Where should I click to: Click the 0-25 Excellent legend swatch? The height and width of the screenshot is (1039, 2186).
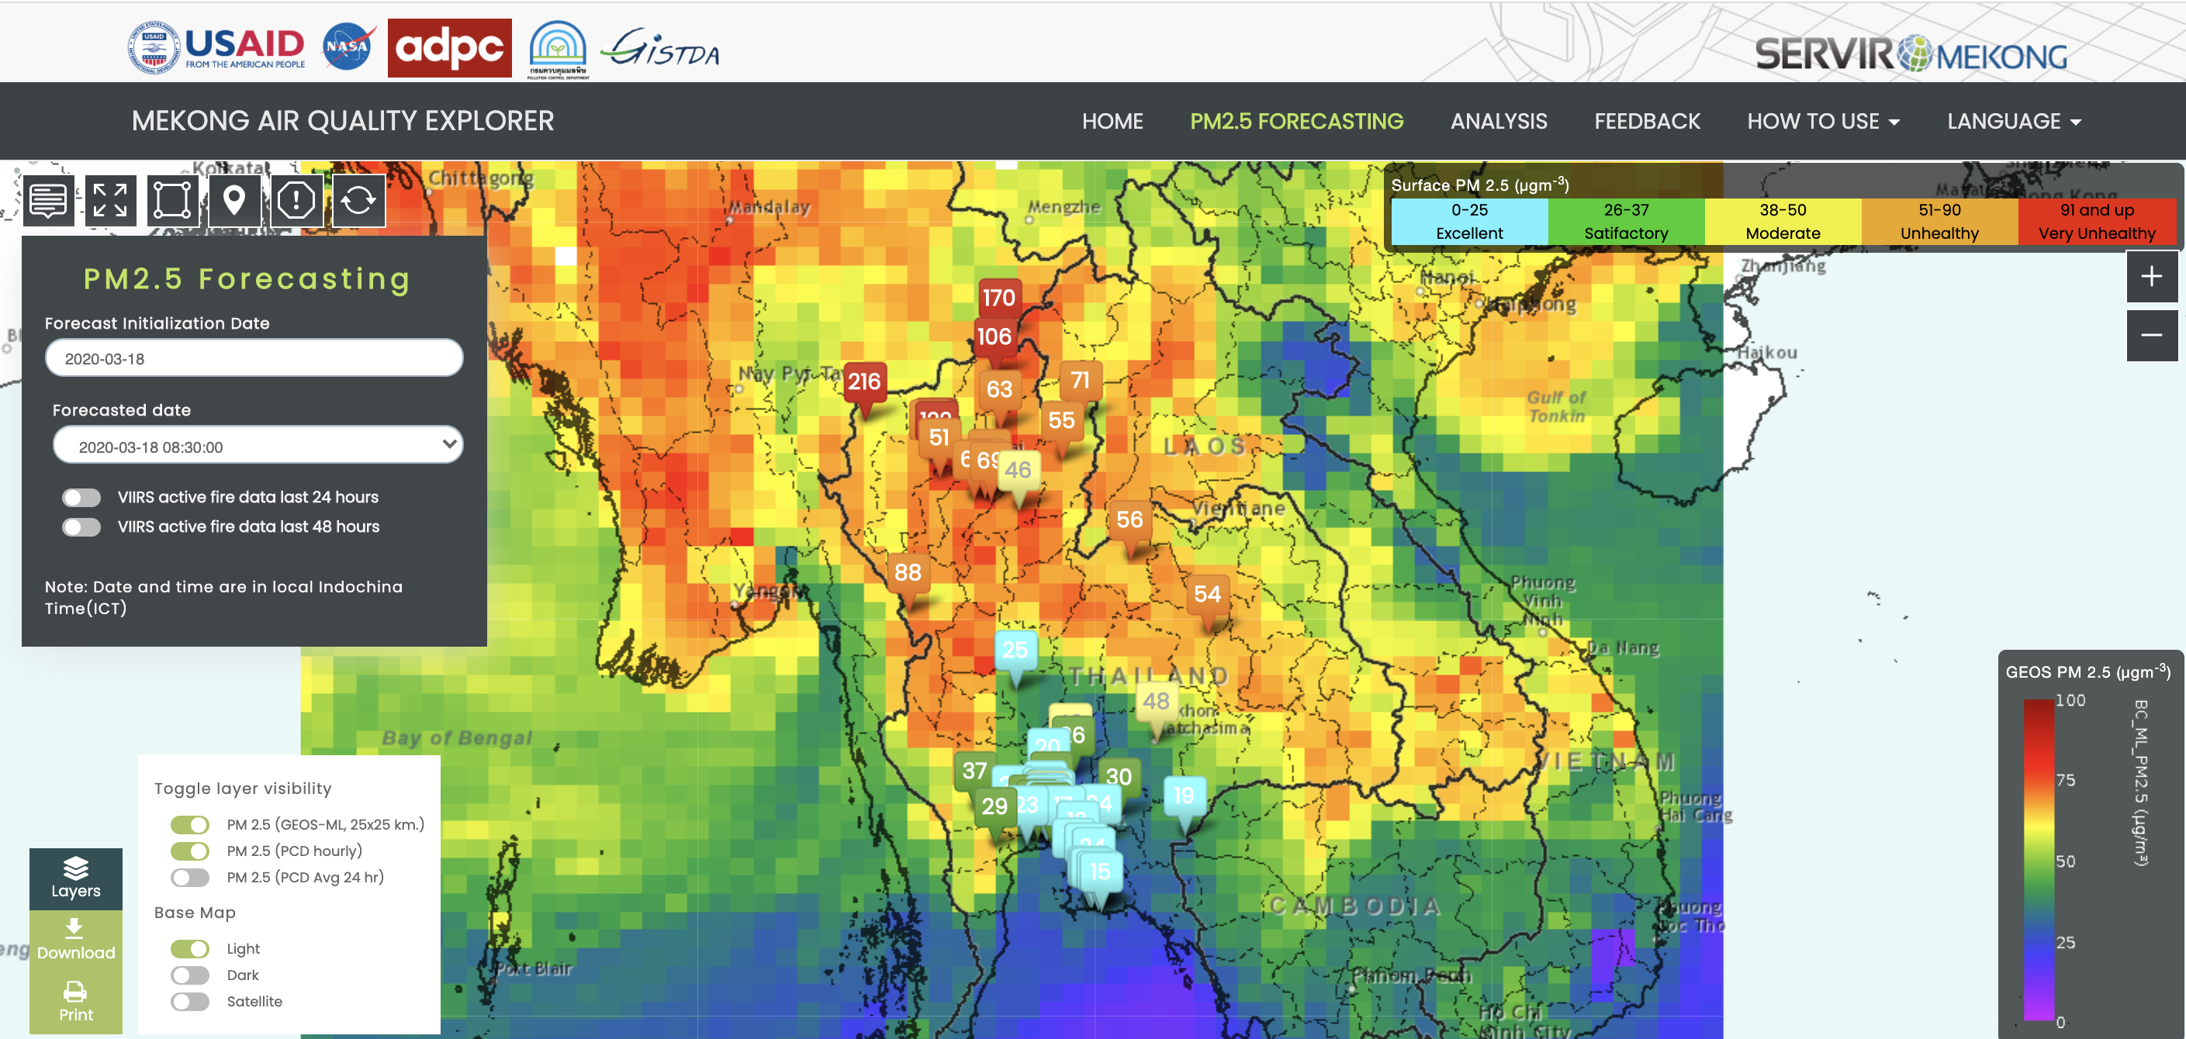1469,222
